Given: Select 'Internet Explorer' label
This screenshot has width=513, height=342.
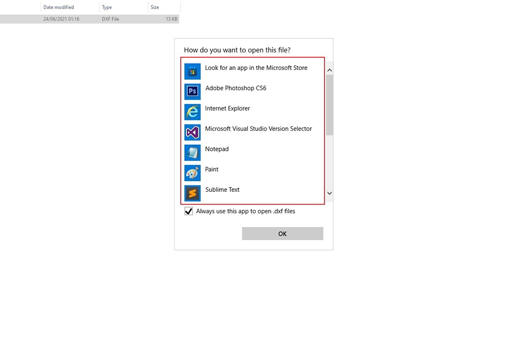Looking at the screenshot, I should click(x=228, y=108).
